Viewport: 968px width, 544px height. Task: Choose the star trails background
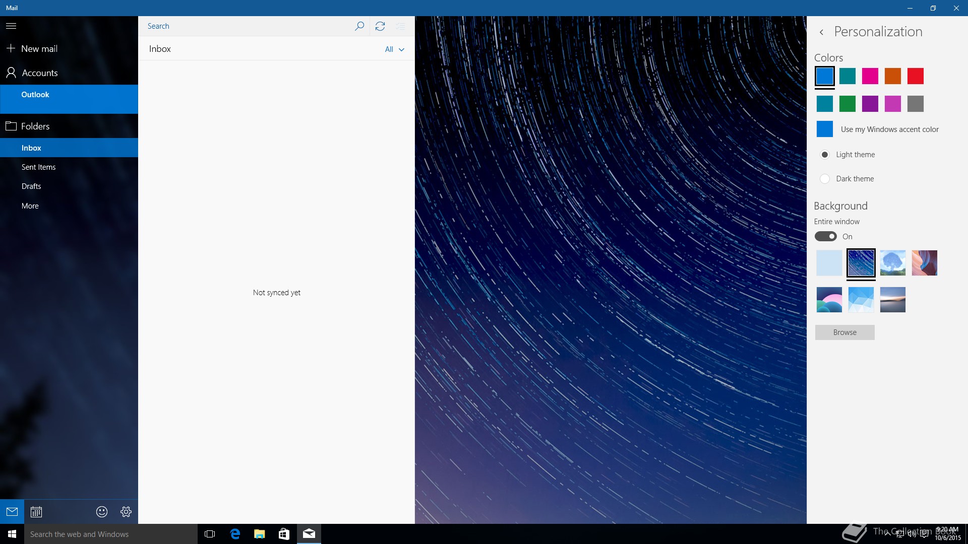(x=861, y=263)
